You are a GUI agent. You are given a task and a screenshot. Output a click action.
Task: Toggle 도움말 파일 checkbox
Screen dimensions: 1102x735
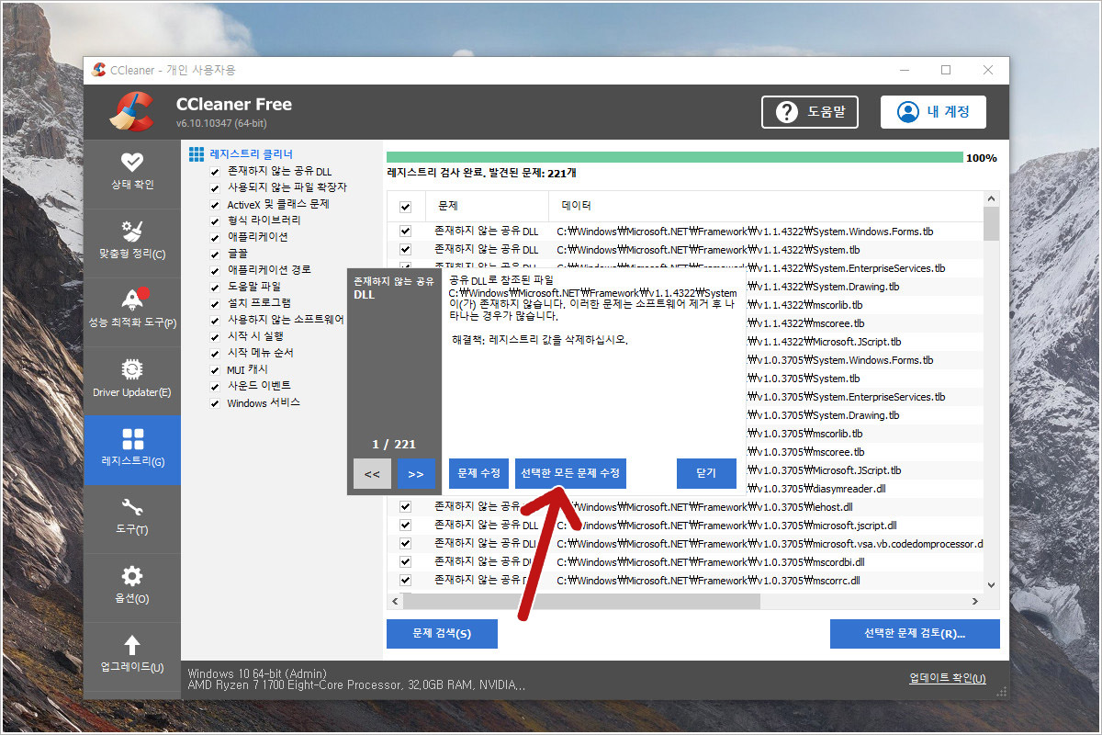click(x=214, y=288)
